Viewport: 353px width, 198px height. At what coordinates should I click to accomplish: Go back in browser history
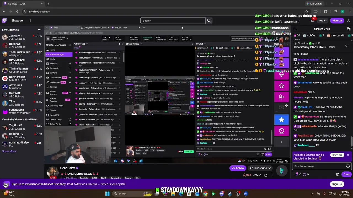[4, 12]
